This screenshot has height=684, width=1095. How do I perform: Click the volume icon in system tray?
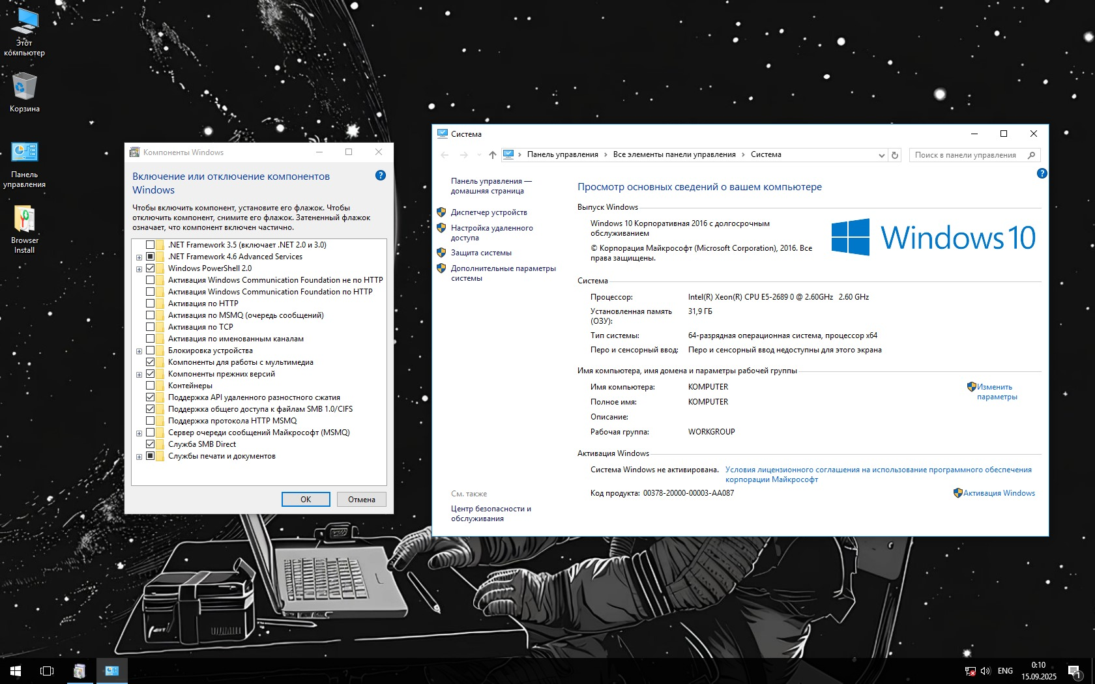pos(985,671)
